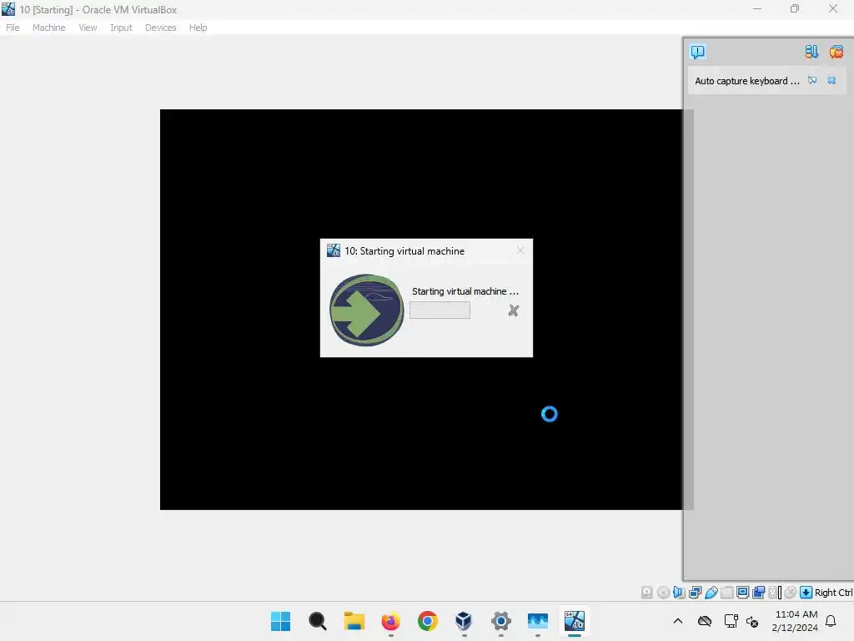Click the 'Right Ctrl' host key label
This screenshot has width=854, height=641.
coord(833,593)
